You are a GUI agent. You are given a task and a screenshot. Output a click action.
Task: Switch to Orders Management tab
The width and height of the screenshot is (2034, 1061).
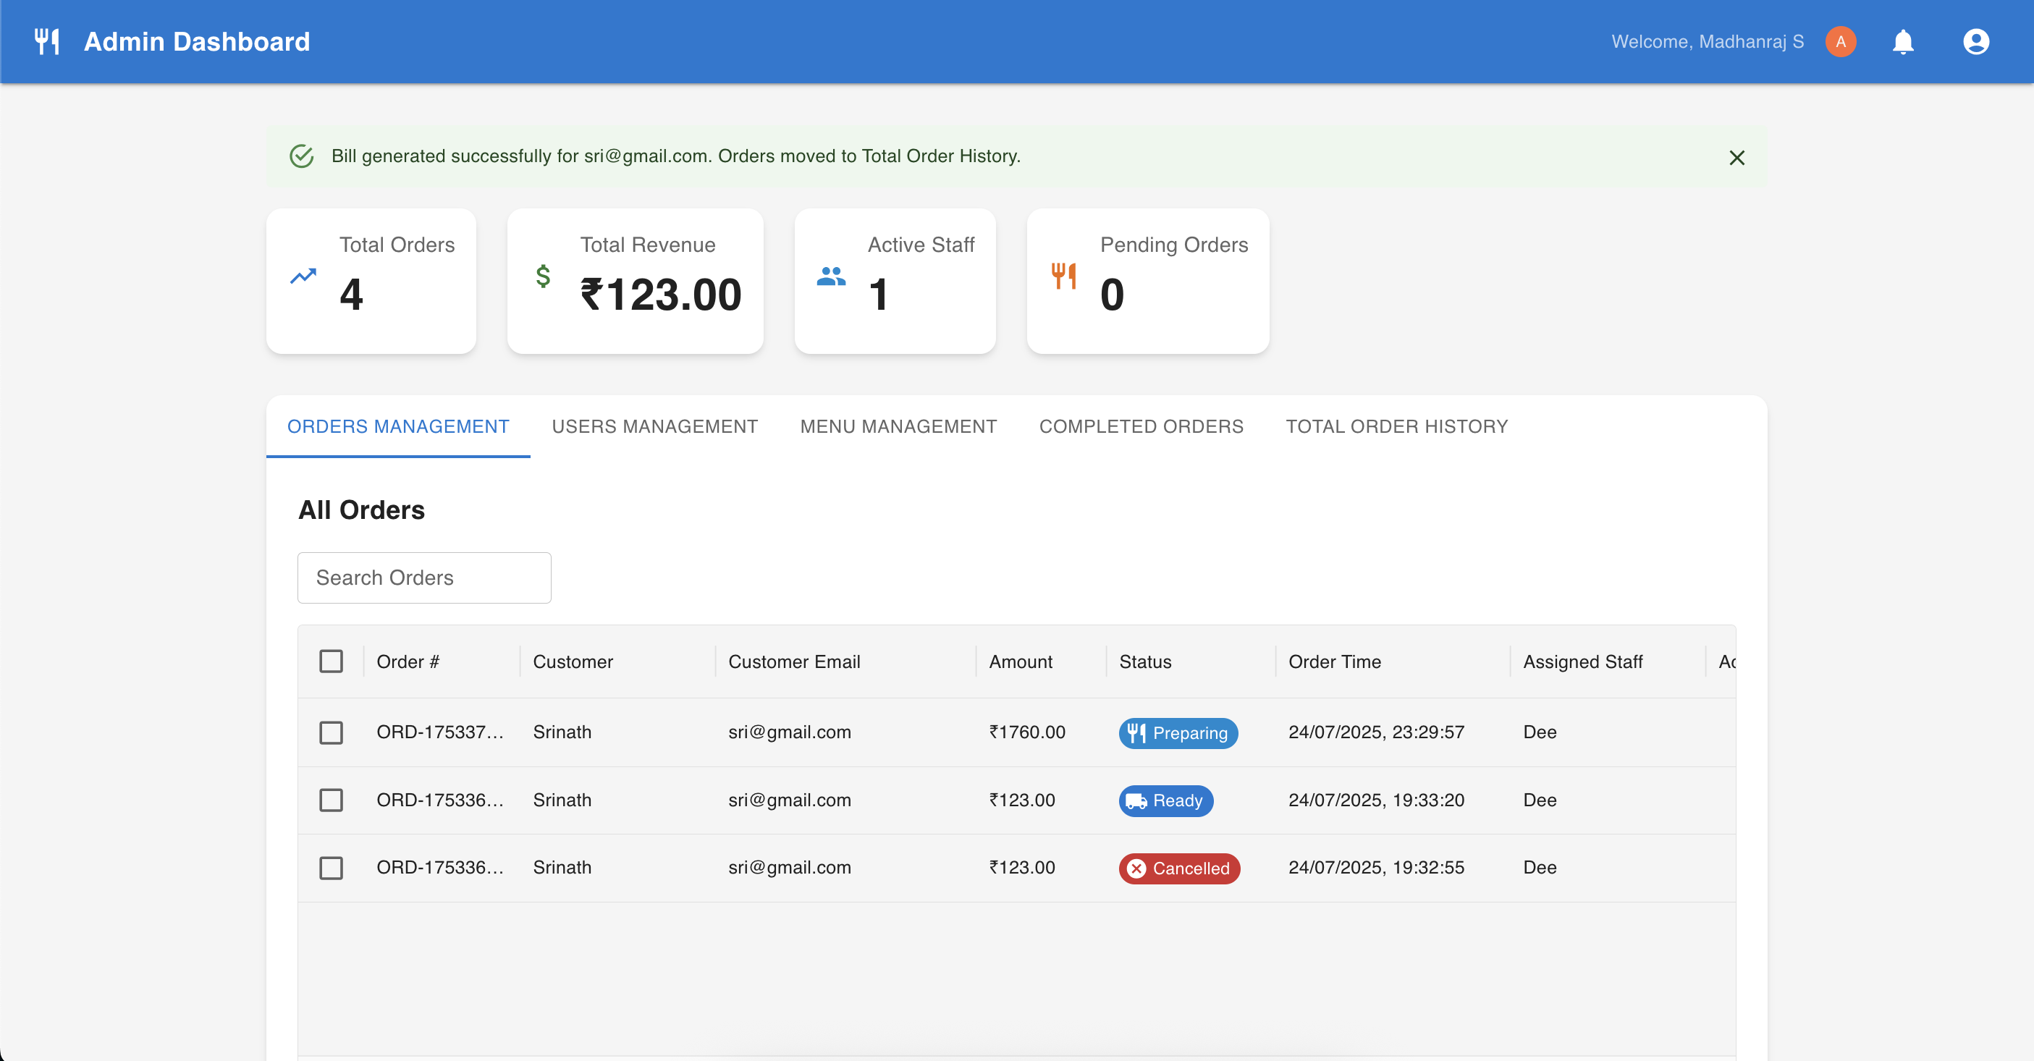(398, 426)
